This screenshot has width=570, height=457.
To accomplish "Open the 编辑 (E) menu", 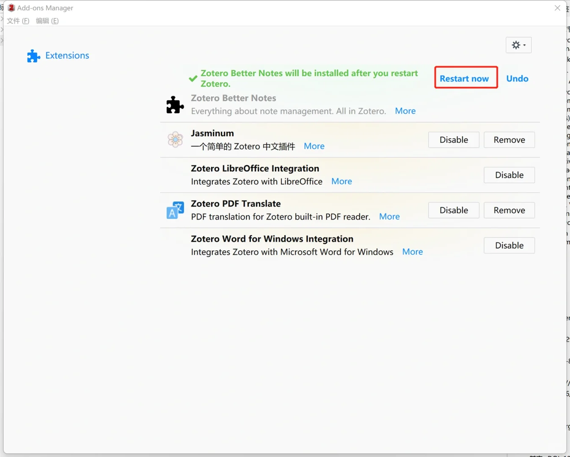I will click(x=47, y=21).
